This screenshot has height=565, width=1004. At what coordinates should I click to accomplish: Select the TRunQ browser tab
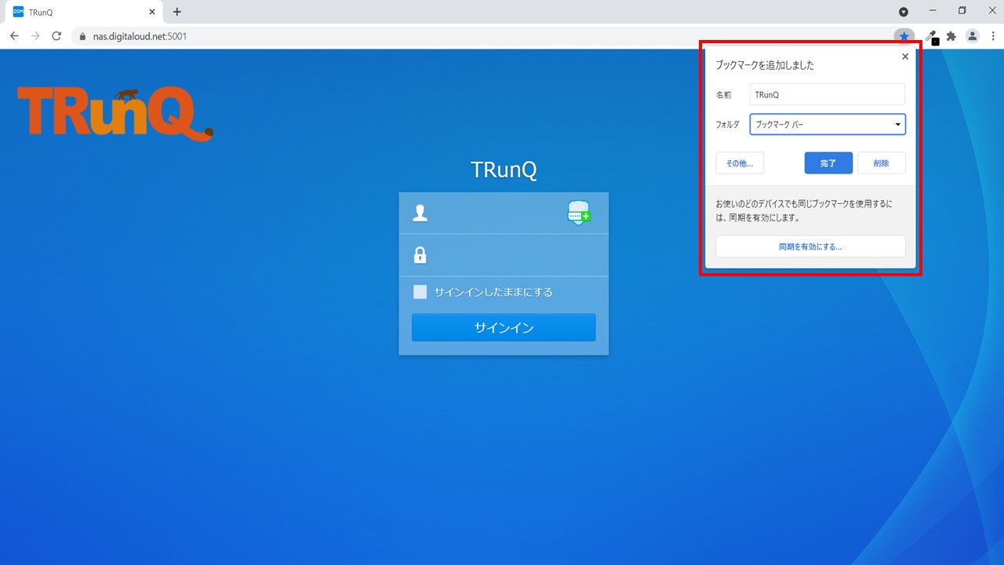tap(82, 12)
